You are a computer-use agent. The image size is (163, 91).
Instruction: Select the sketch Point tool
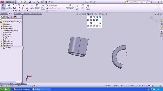pos(27,11)
